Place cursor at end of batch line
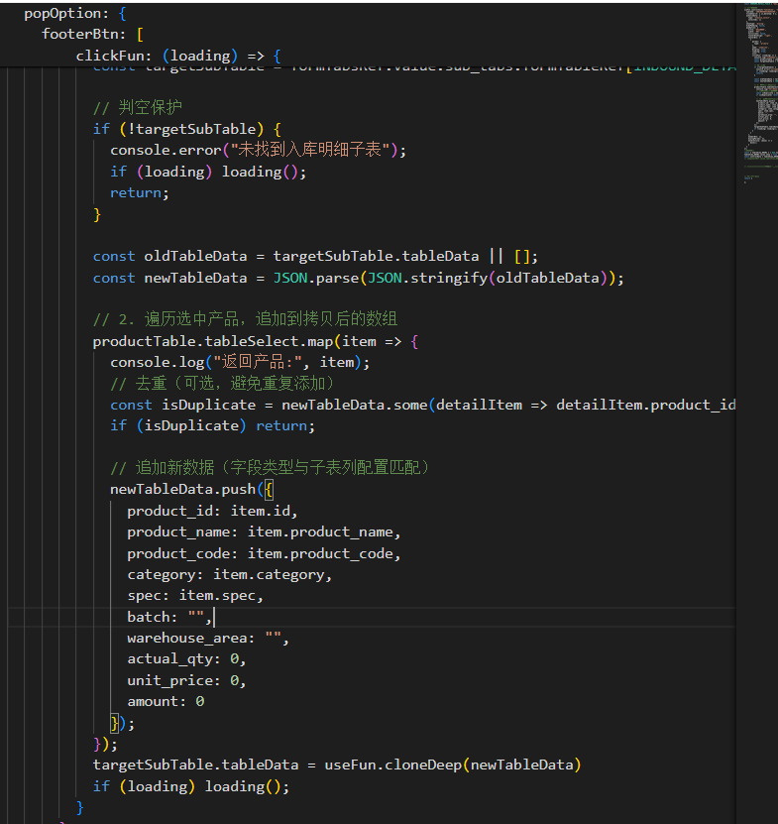The image size is (778, 824). point(214,617)
